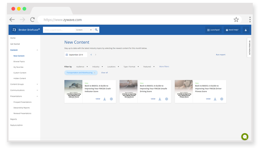The width and height of the screenshot is (259, 148).
Task: Open the Industry filter dropdown
Action: click(x=97, y=67)
